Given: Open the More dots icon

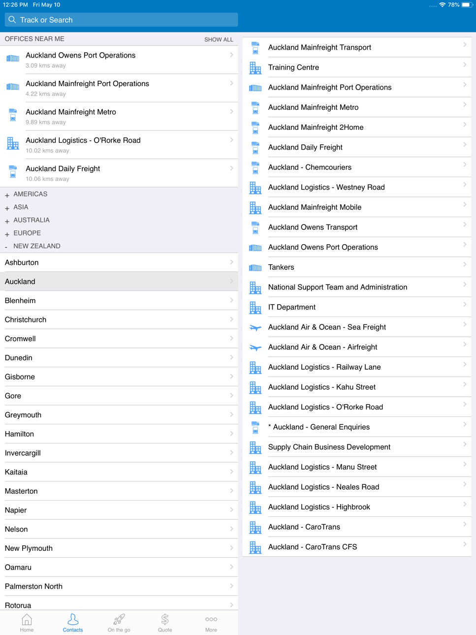Looking at the screenshot, I should (211, 619).
